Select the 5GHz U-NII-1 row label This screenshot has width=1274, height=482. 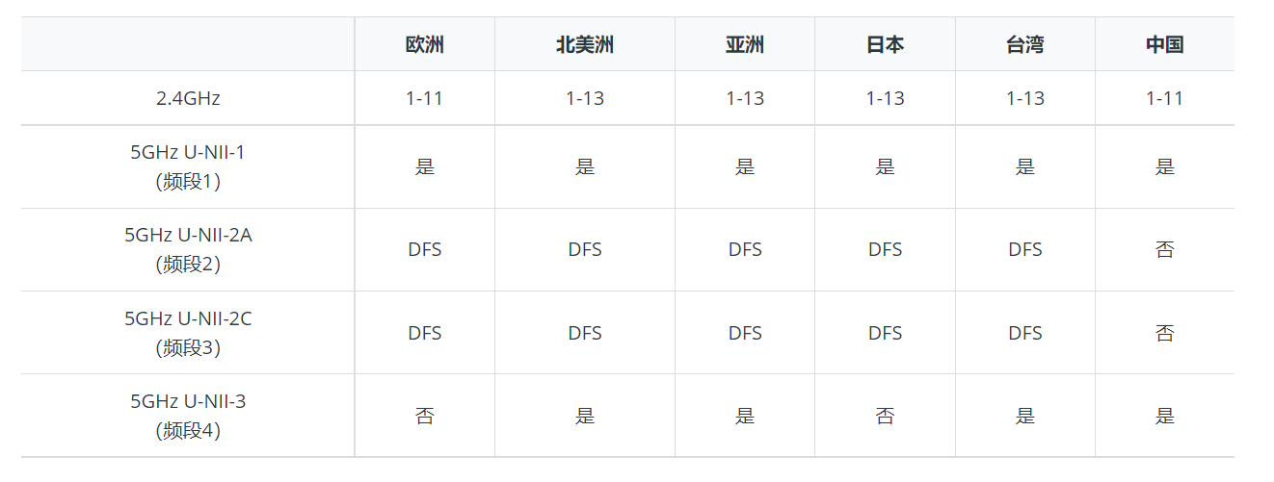click(188, 166)
